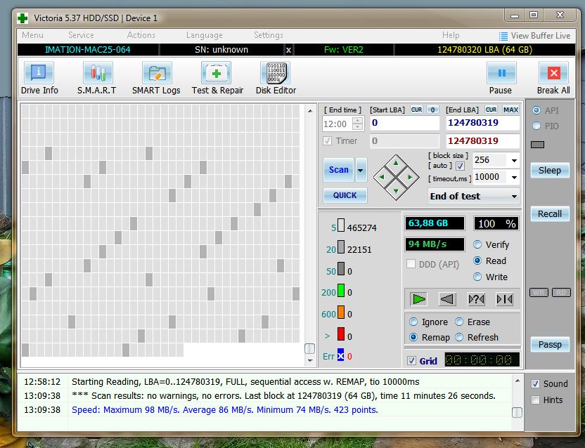Click the QUICK scan button
This screenshot has width=585, height=448.
(345, 195)
